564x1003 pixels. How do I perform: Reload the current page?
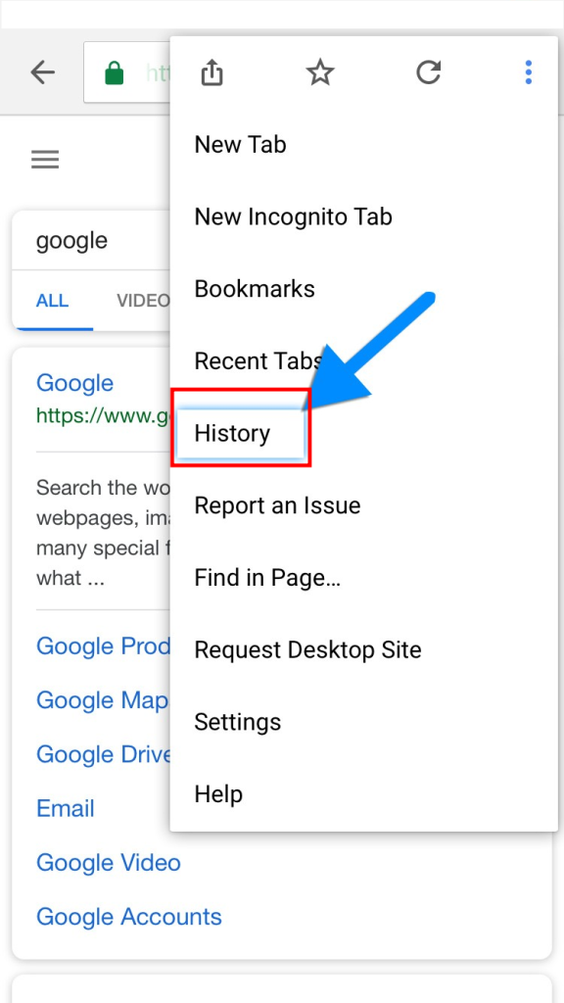[428, 72]
